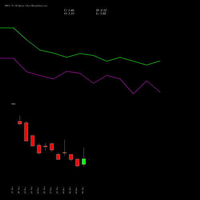Select the 26 Nov small red candle

(x=45, y=146)
